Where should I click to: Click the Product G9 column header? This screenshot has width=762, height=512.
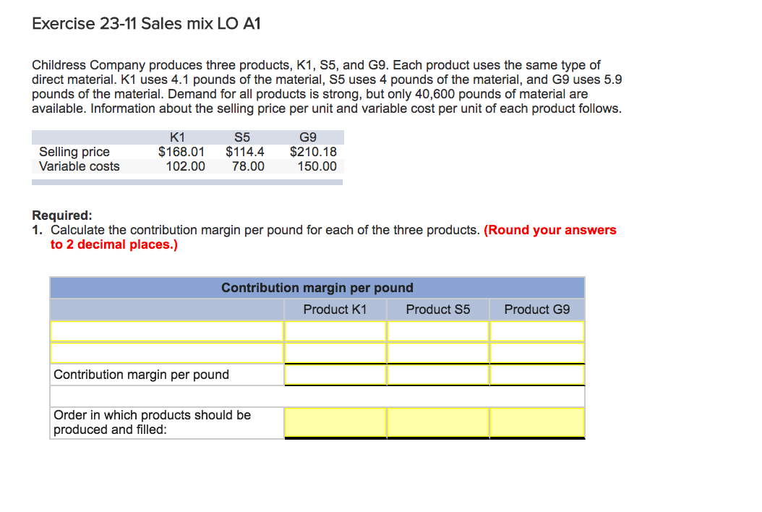537,310
